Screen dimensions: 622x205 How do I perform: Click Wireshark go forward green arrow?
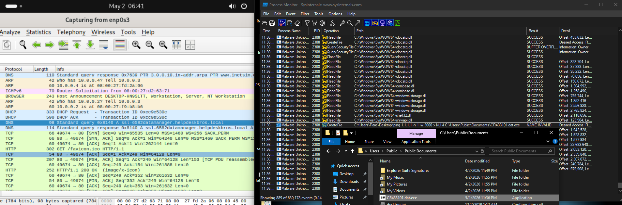(50, 45)
